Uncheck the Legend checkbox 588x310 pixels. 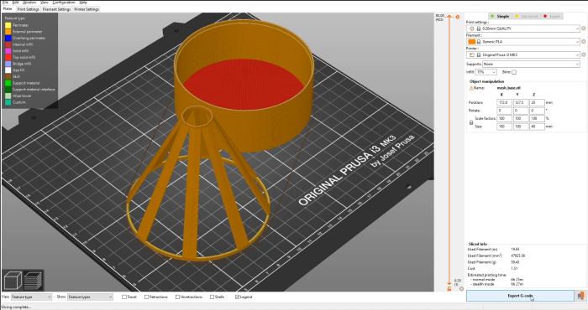pos(237,297)
